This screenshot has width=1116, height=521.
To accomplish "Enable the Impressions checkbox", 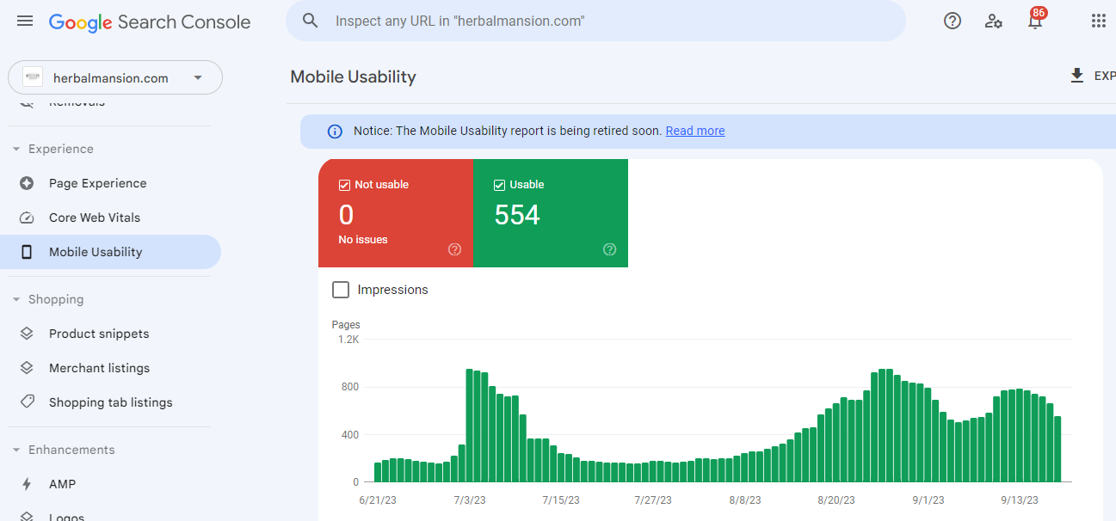I will pos(341,290).
